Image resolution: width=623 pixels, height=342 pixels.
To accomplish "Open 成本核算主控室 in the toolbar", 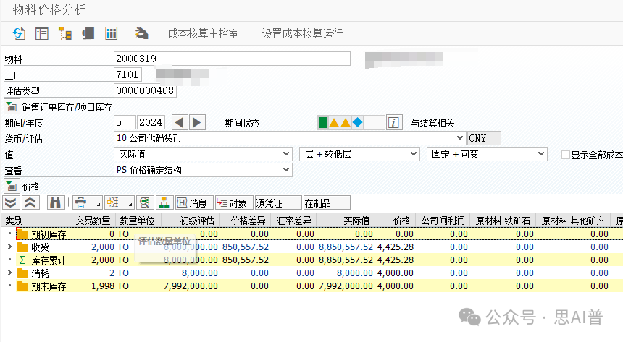I will pos(202,33).
